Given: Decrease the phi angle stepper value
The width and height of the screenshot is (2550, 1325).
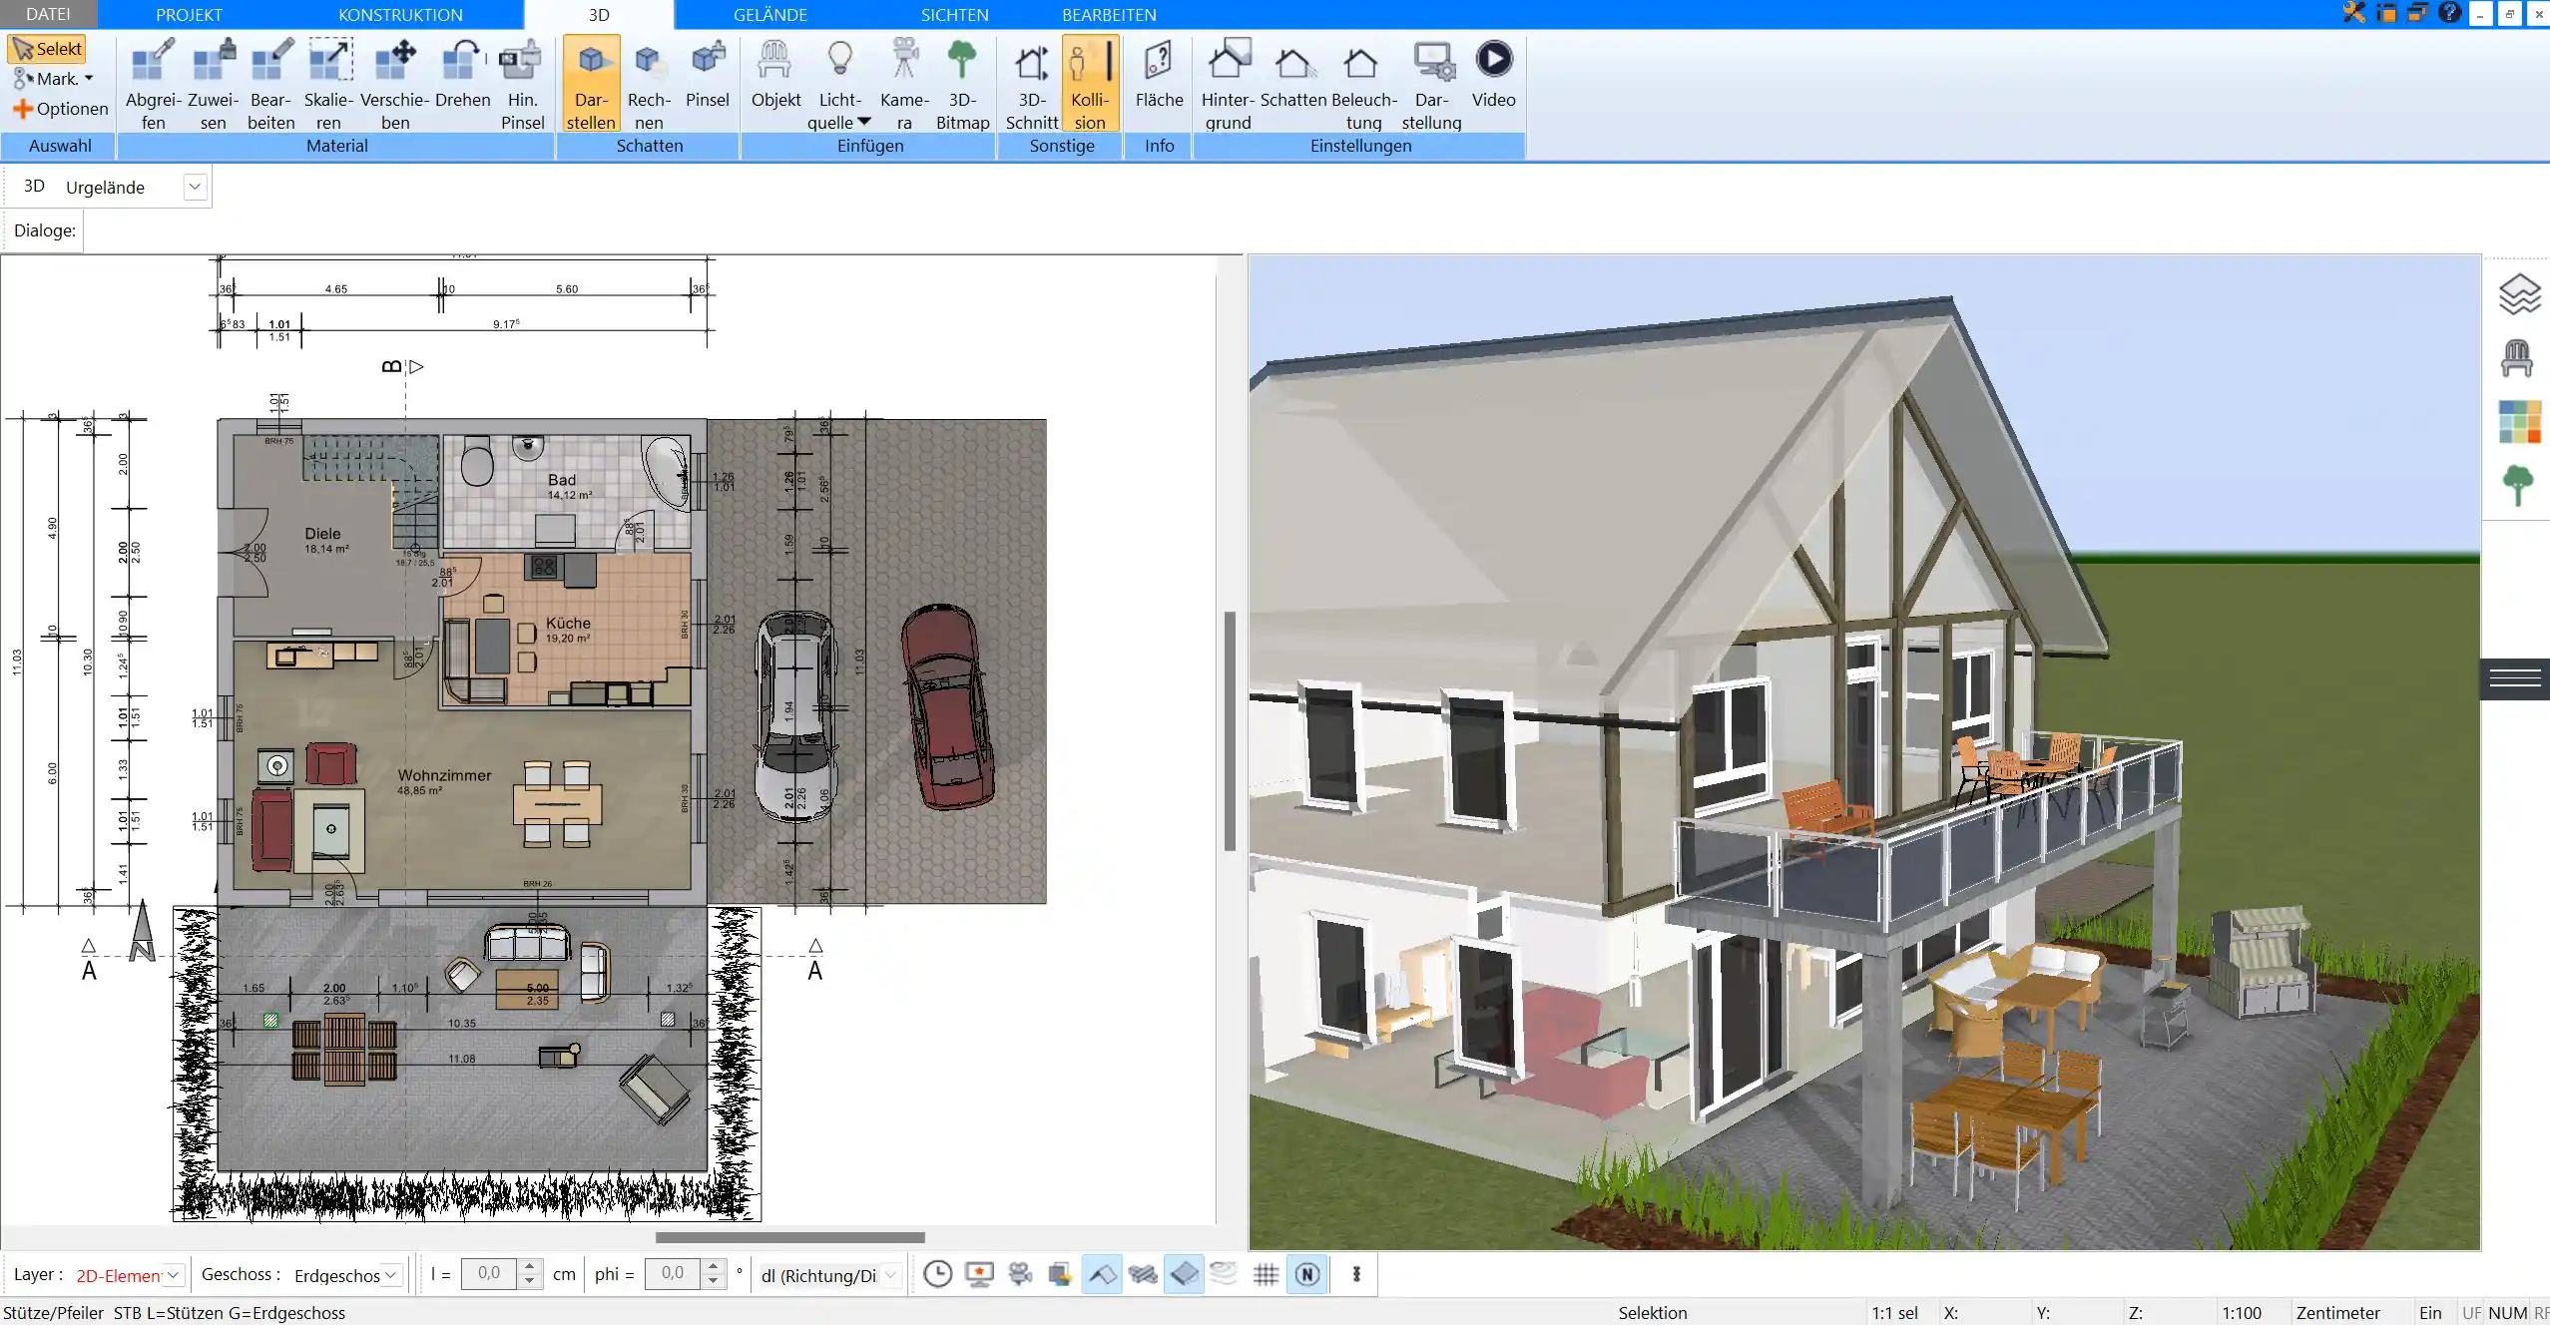Looking at the screenshot, I should [x=713, y=1281].
